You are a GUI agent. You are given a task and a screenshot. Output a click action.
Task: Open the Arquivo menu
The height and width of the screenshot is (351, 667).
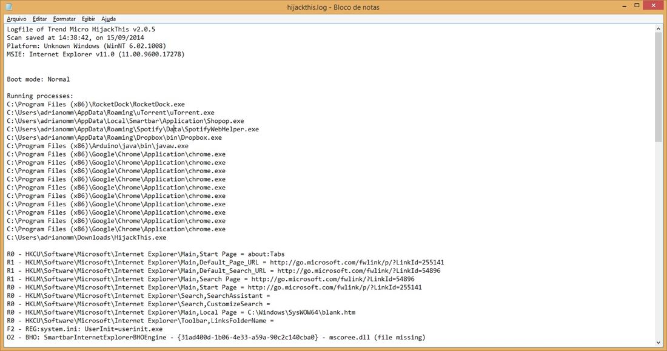[x=16, y=19]
